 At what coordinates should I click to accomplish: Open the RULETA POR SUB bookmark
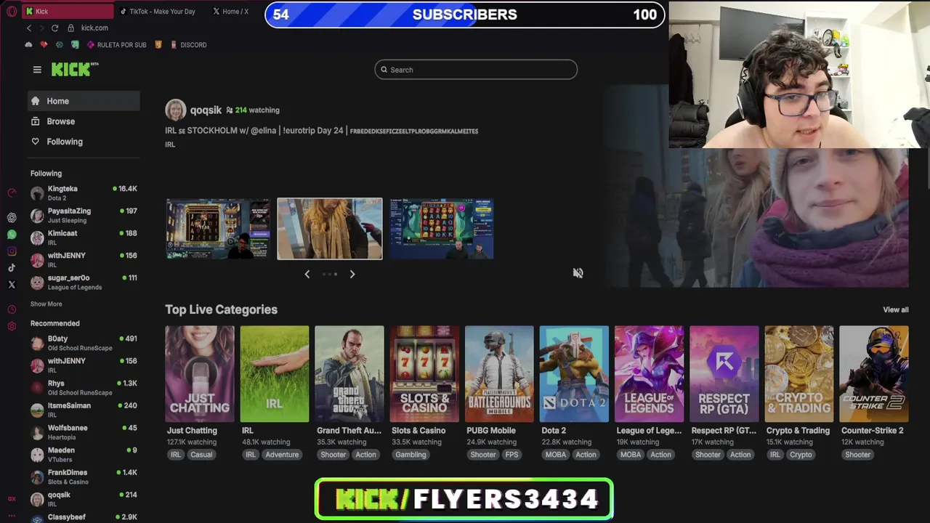116,45
